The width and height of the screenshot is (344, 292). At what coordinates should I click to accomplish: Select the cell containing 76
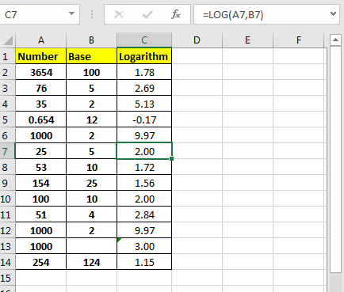(41, 88)
